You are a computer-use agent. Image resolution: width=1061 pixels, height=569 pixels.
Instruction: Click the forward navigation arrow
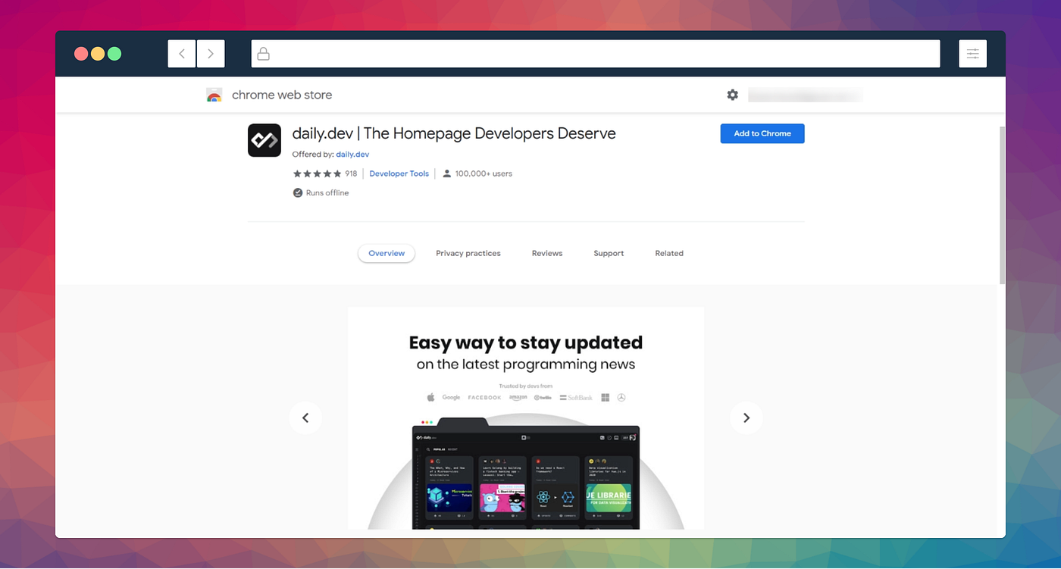(x=210, y=53)
